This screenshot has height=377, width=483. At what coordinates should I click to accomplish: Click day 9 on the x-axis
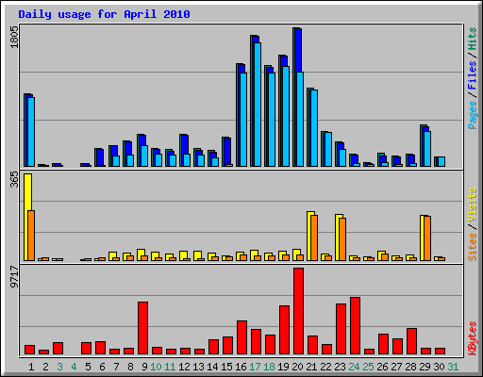click(x=144, y=367)
